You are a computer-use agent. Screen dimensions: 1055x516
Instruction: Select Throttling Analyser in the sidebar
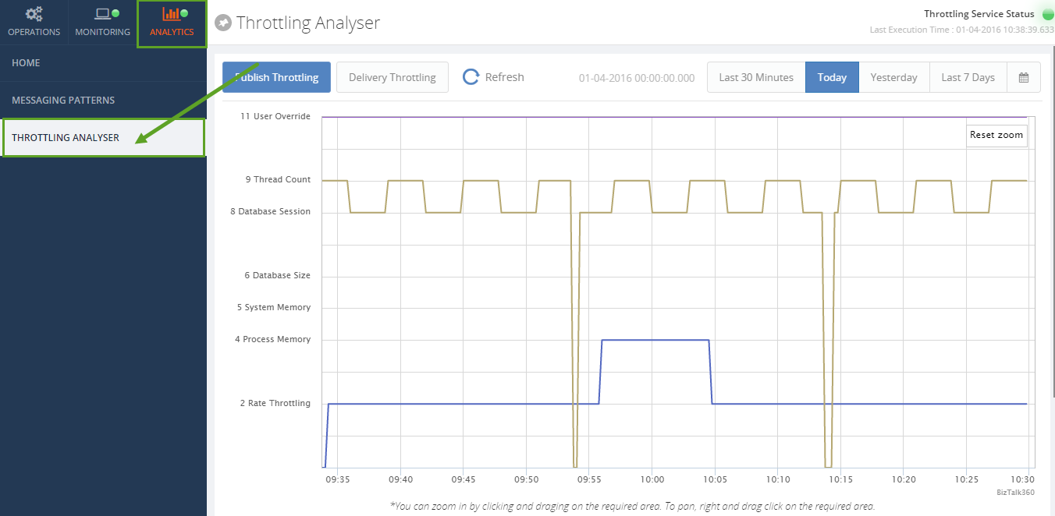67,137
